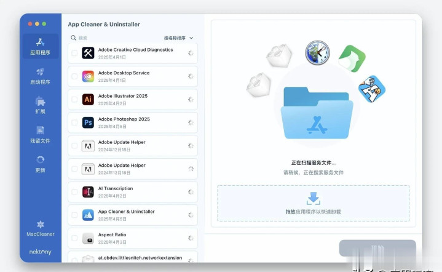Click the Adobe Creative Cloud Diagnostics icon

[88, 53]
